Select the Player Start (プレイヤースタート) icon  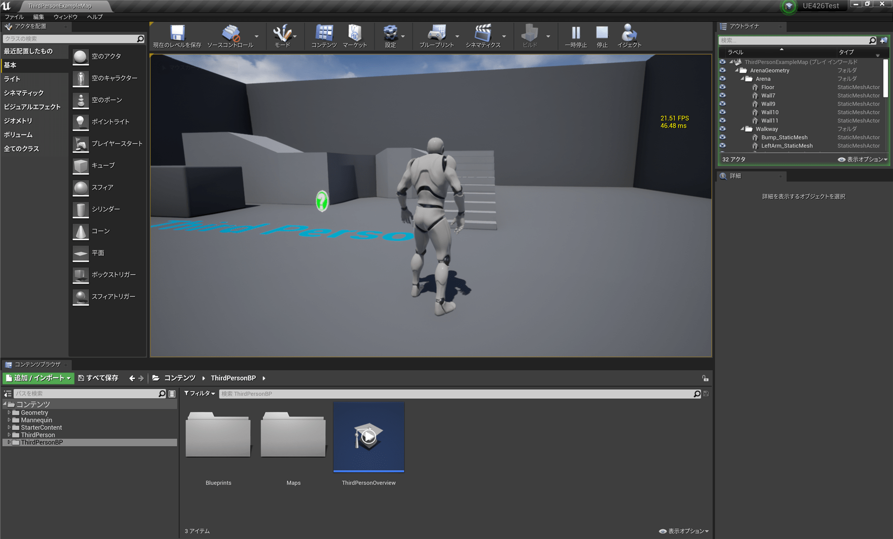(x=80, y=144)
